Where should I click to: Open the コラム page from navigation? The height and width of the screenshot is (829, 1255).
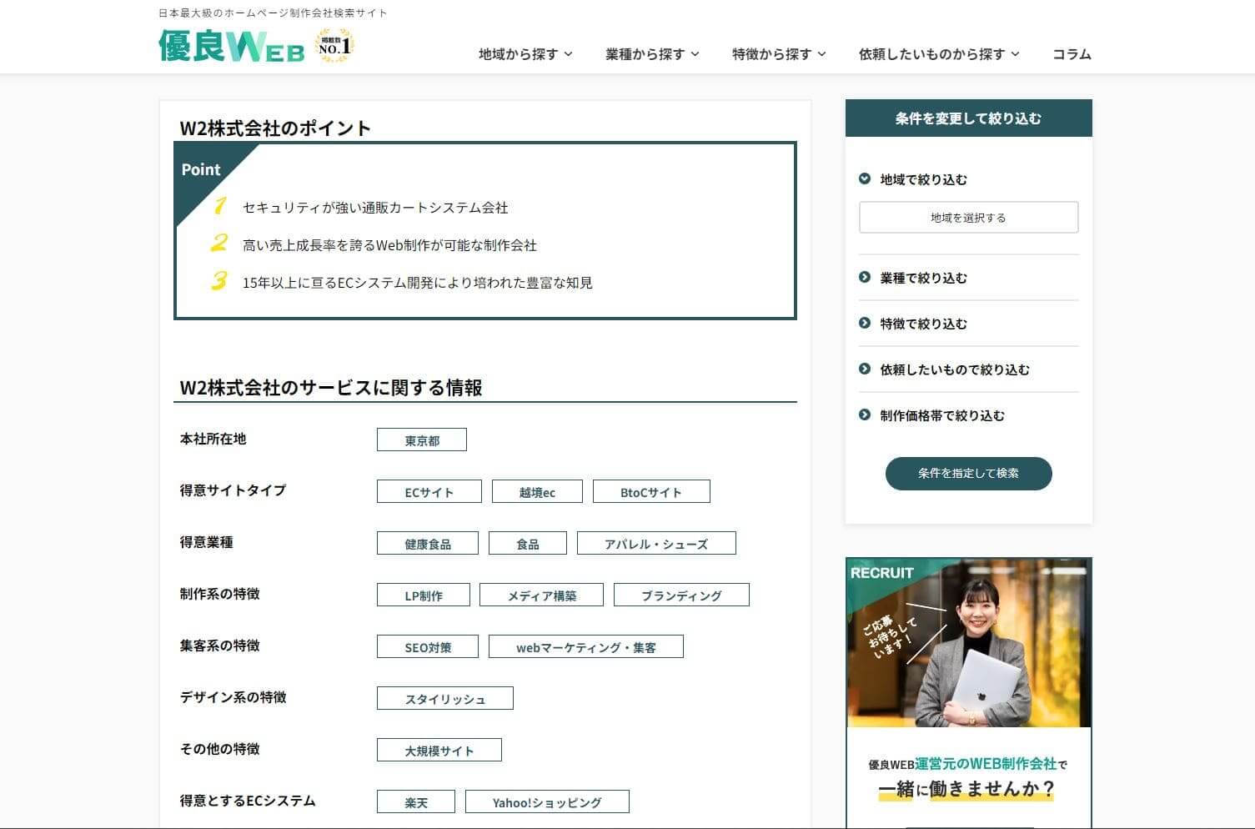[x=1072, y=54]
